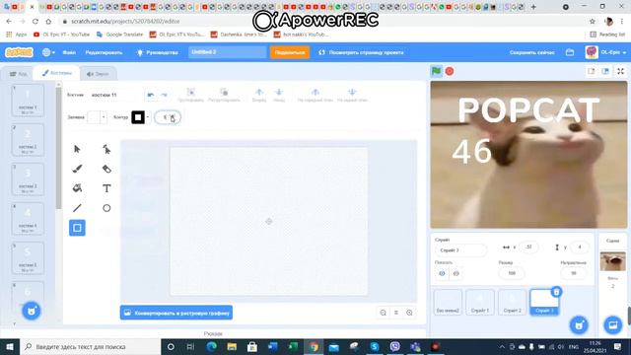This screenshot has height=355, width=631.
Task: Open the language globe dropdown
Action: tap(48, 52)
